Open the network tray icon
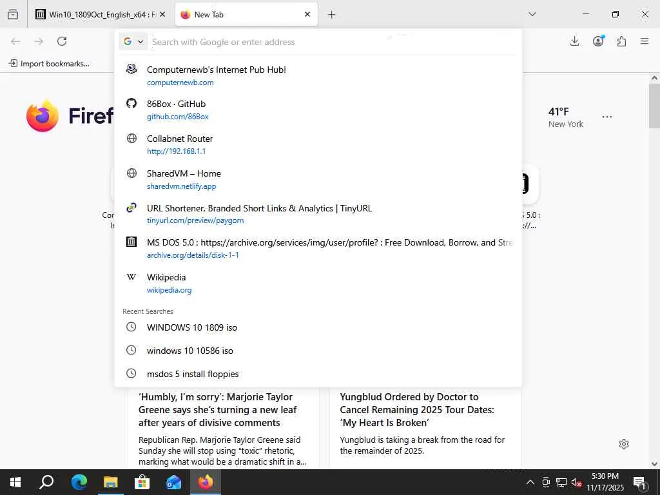 click(561, 482)
